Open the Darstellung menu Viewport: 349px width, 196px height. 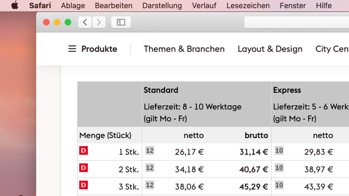(x=162, y=5)
